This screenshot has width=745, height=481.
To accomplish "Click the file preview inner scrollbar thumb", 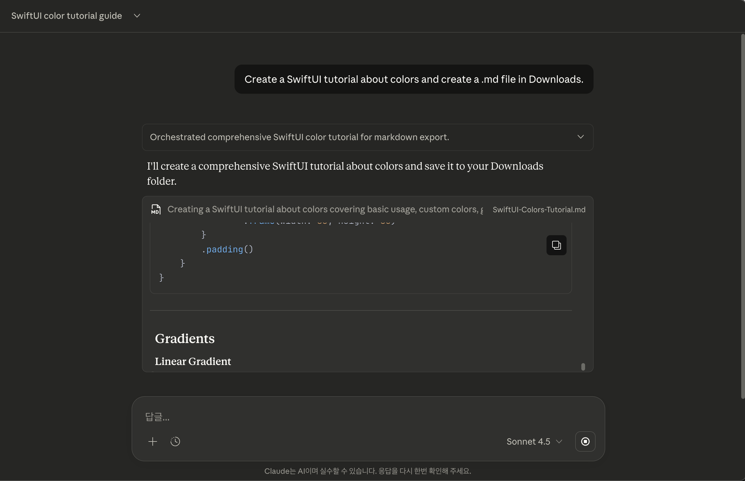I will 583,367.
